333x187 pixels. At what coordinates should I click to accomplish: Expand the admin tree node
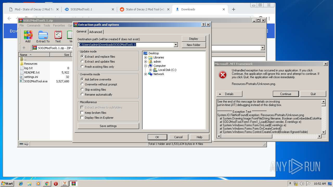point(146,62)
